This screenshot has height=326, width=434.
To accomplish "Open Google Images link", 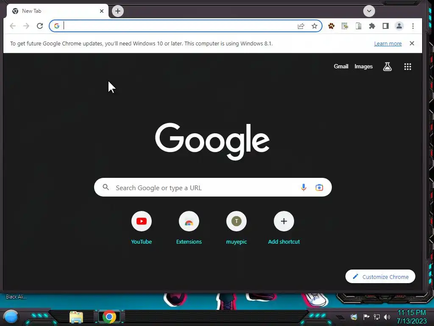I will [x=363, y=67].
